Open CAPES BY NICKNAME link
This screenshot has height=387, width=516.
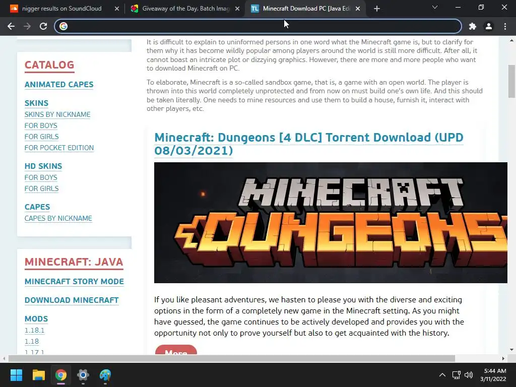click(x=58, y=219)
